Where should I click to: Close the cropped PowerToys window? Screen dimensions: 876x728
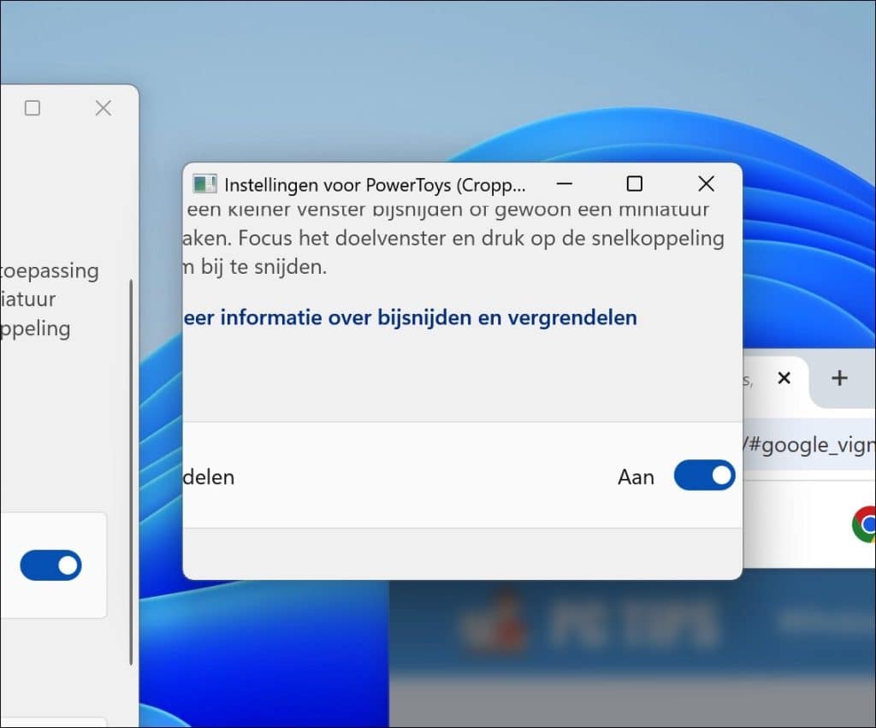pos(706,184)
